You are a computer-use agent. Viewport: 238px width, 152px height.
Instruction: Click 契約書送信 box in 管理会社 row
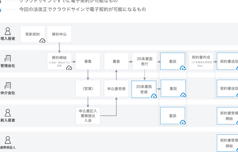pyautogui.click(x=227, y=61)
